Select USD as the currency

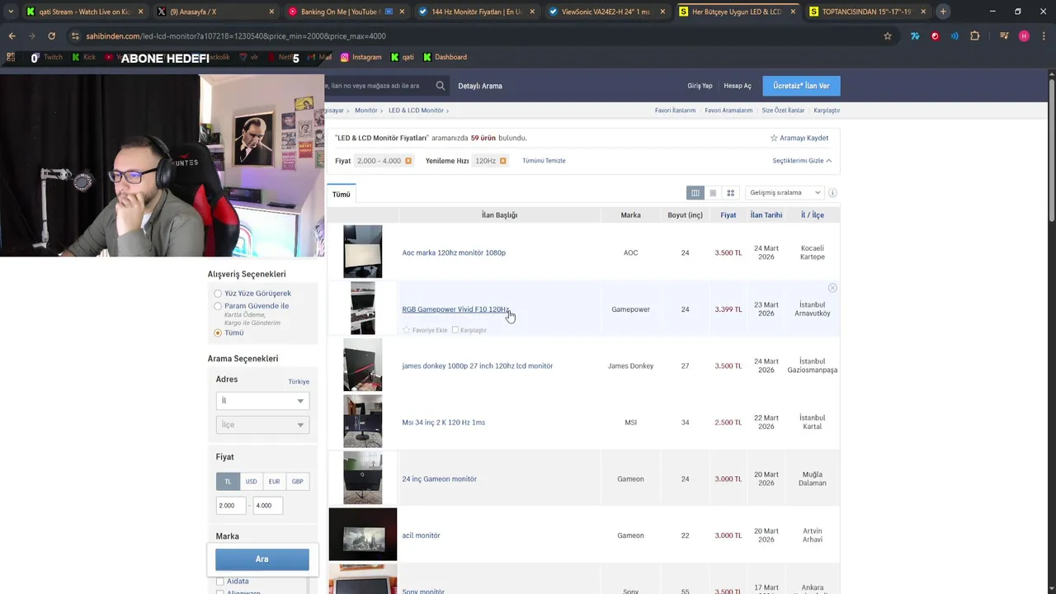pyautogui.click(x=251, y=482)
